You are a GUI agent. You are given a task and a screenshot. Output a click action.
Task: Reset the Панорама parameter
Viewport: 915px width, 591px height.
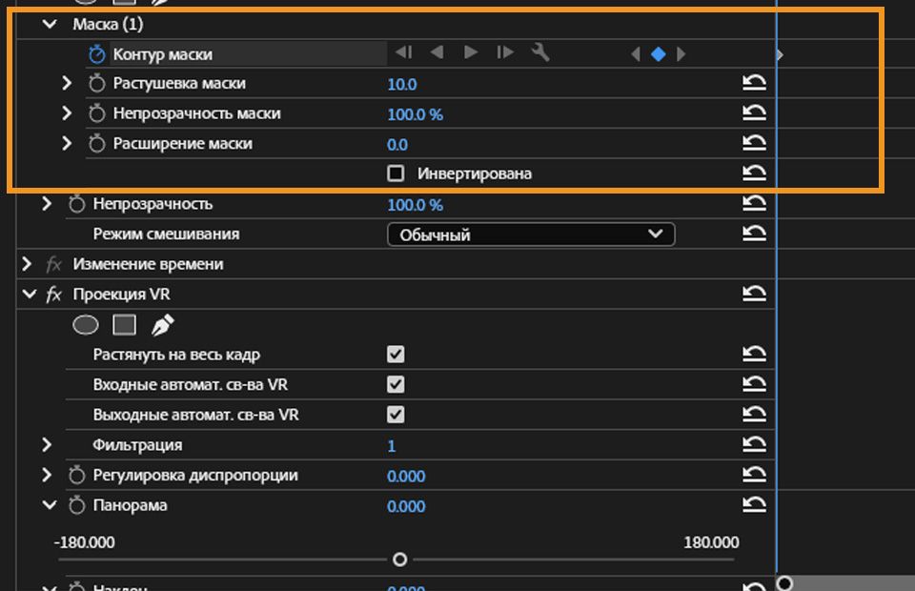(754, 504)
